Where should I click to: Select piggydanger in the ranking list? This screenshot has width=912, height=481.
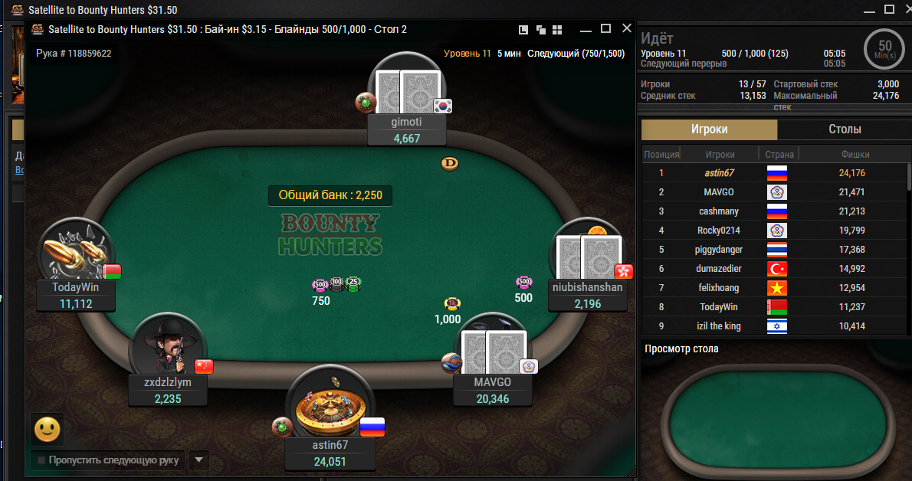coord(775,250)
